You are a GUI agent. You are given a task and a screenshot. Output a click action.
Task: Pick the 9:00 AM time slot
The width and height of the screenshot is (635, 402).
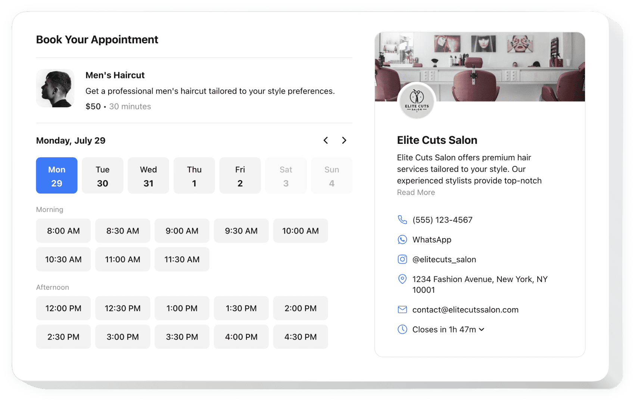tap(182, 231)
